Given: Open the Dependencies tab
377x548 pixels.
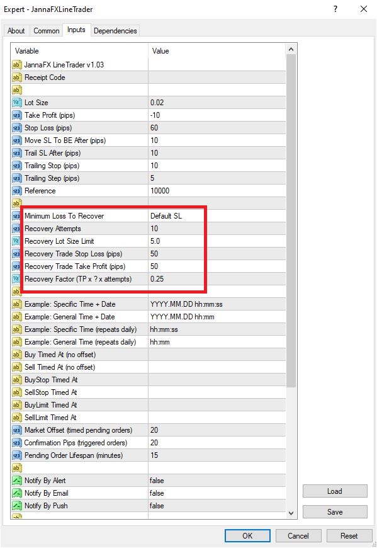Looking at the screenshot, I should click(x=115, y=31).
